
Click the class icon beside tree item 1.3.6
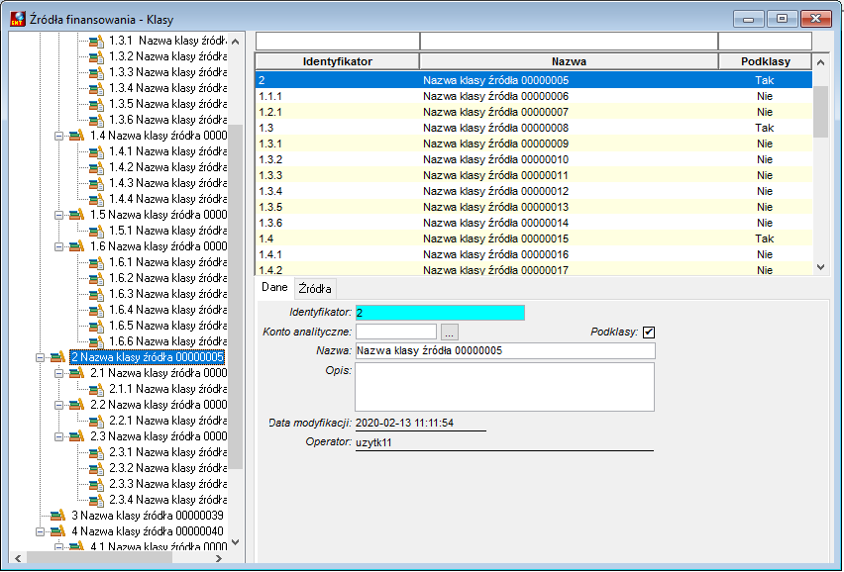96,121
